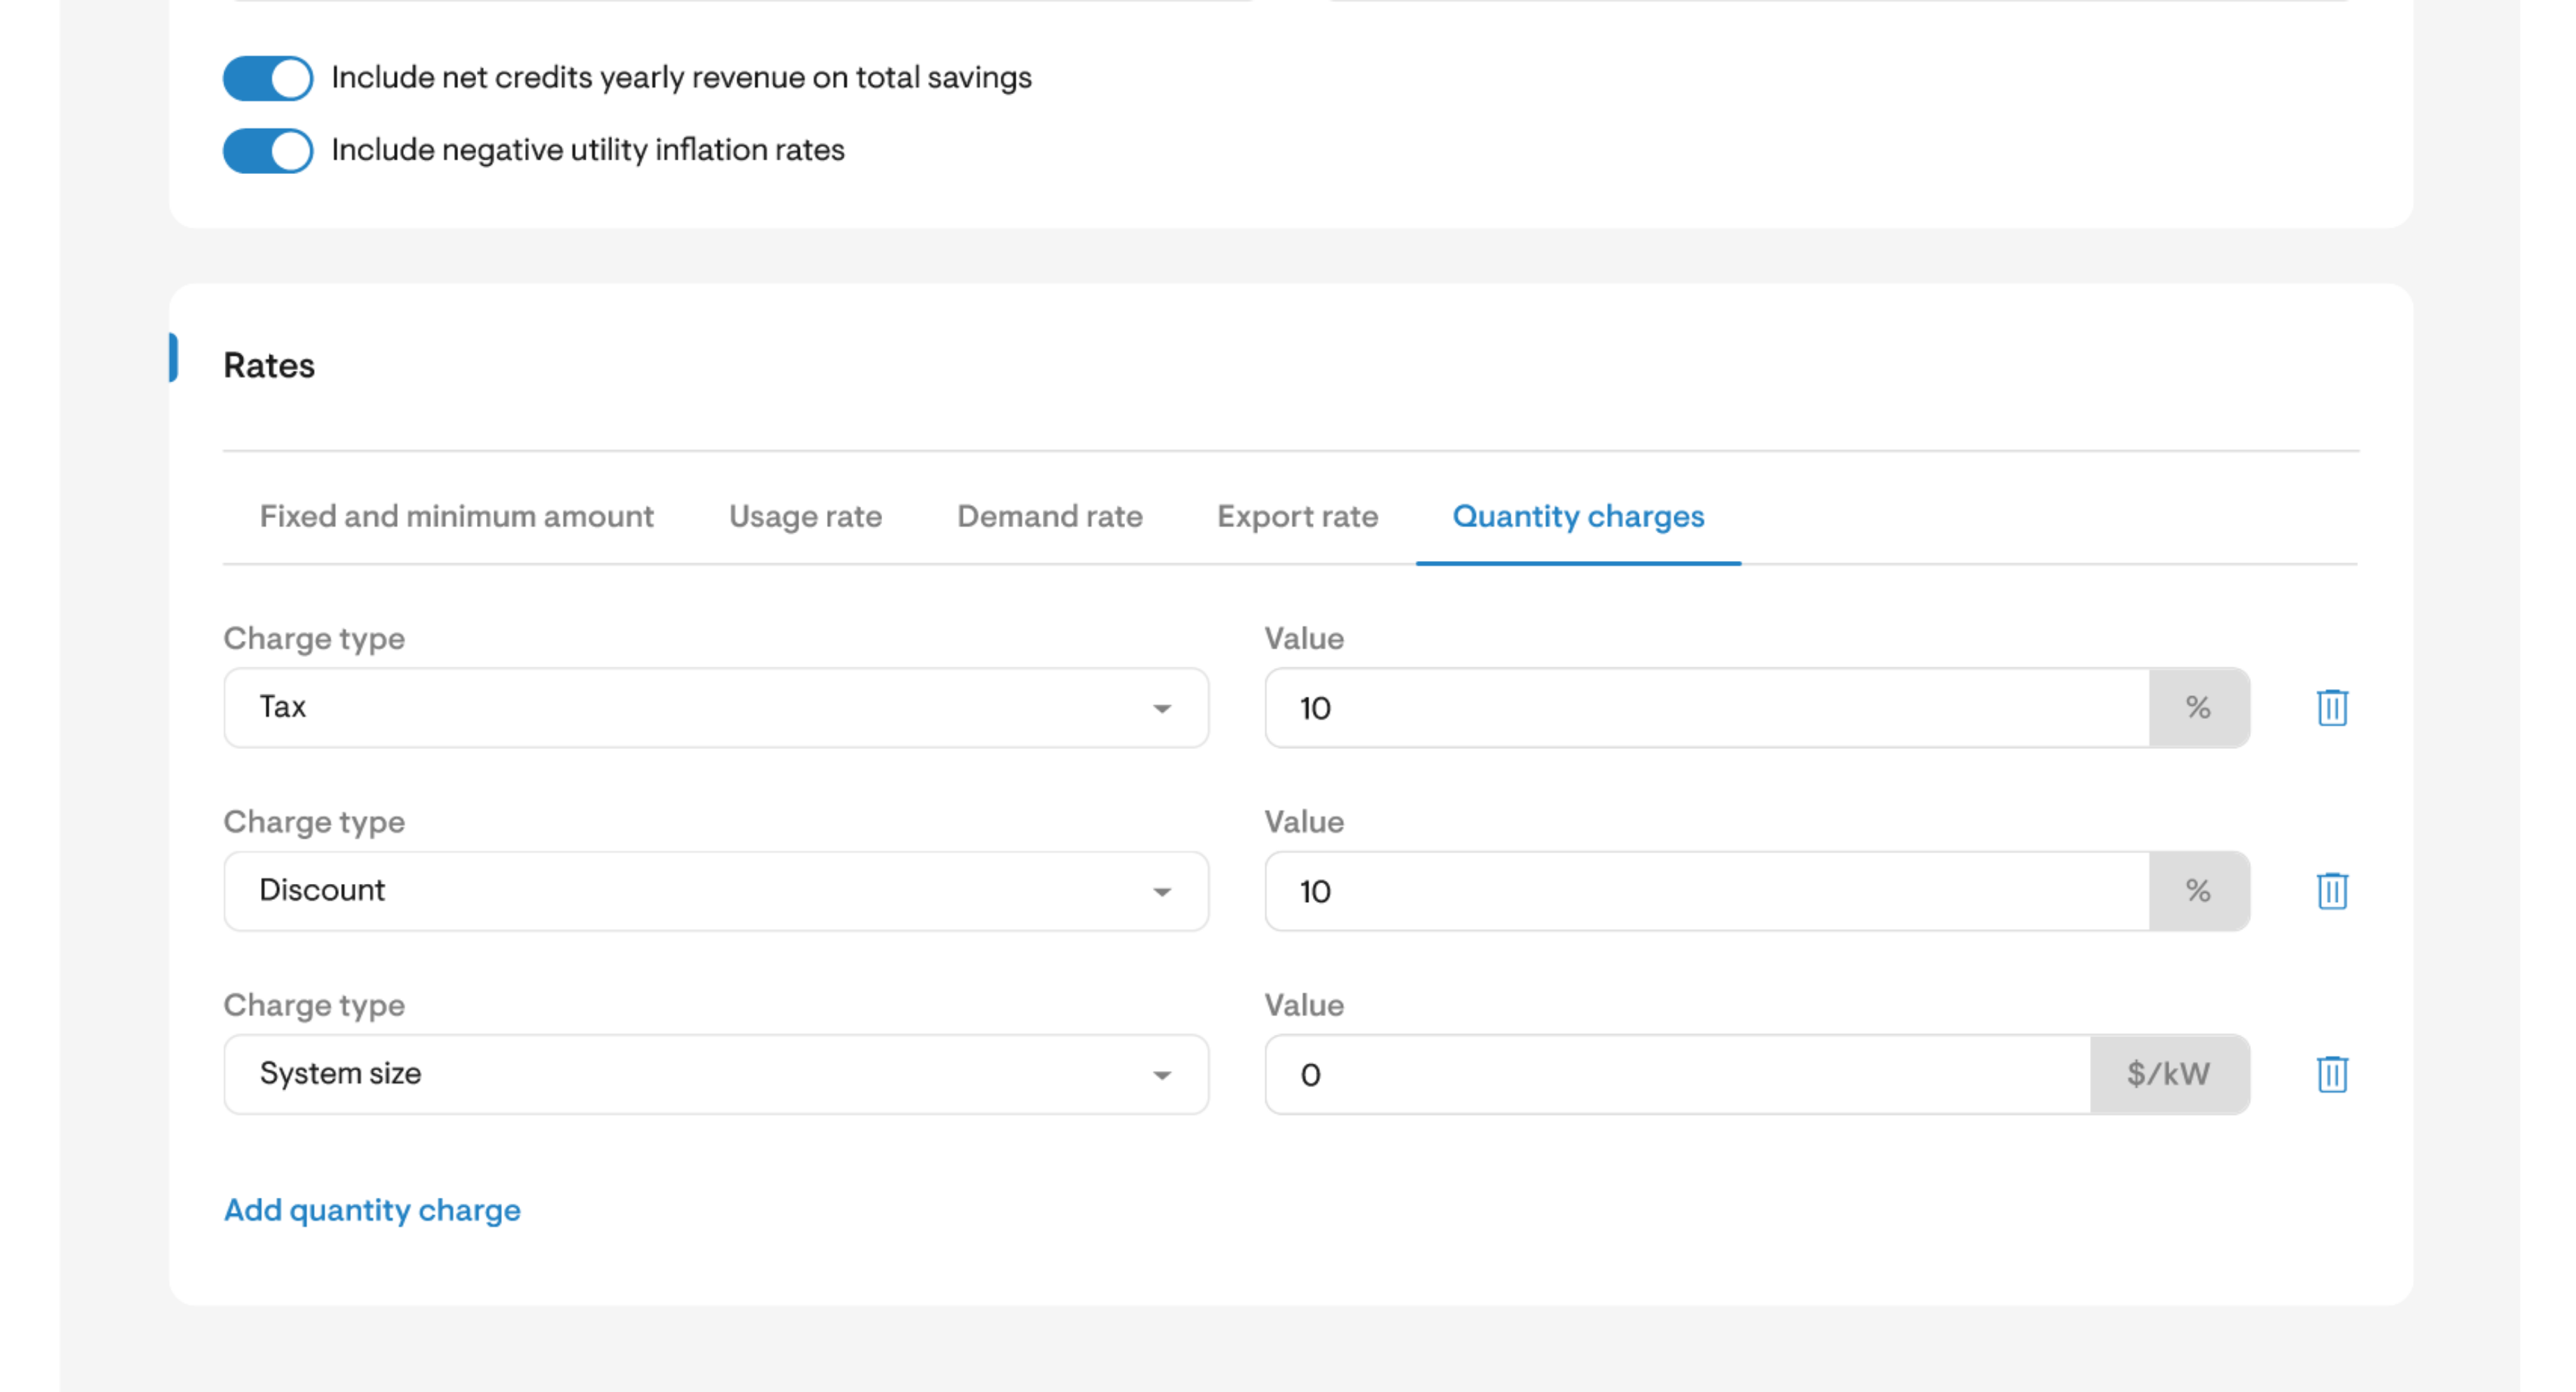Select the Export rate tab
The height and width of the screenshot is (1392, 2576).
pyautogui.click(x=1297, y=516)
